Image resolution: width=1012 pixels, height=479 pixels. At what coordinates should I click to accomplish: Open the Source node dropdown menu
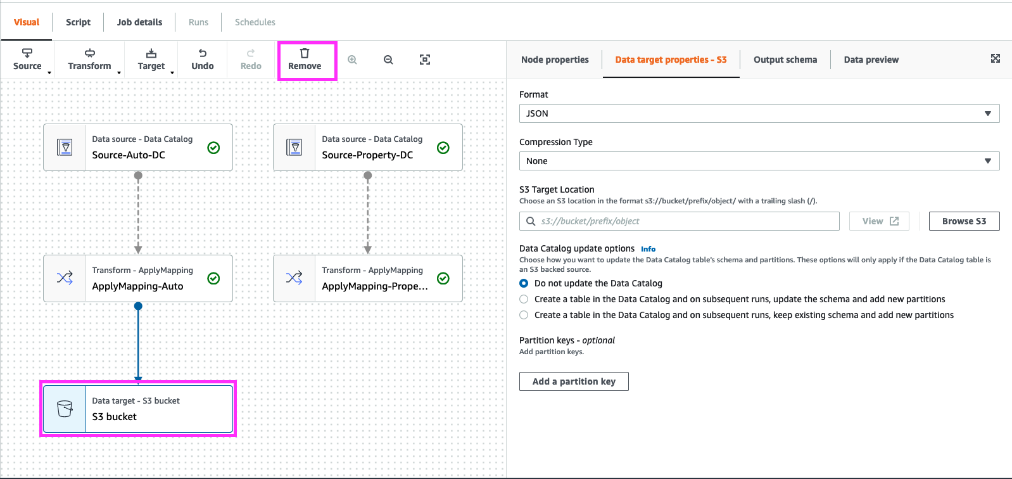(28, 60)
